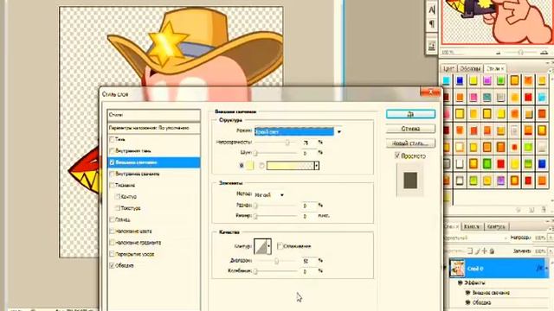Viewport: 554px width, 311px height.
Task: Select the gradient radio button for glow
Action: (261, 165)
